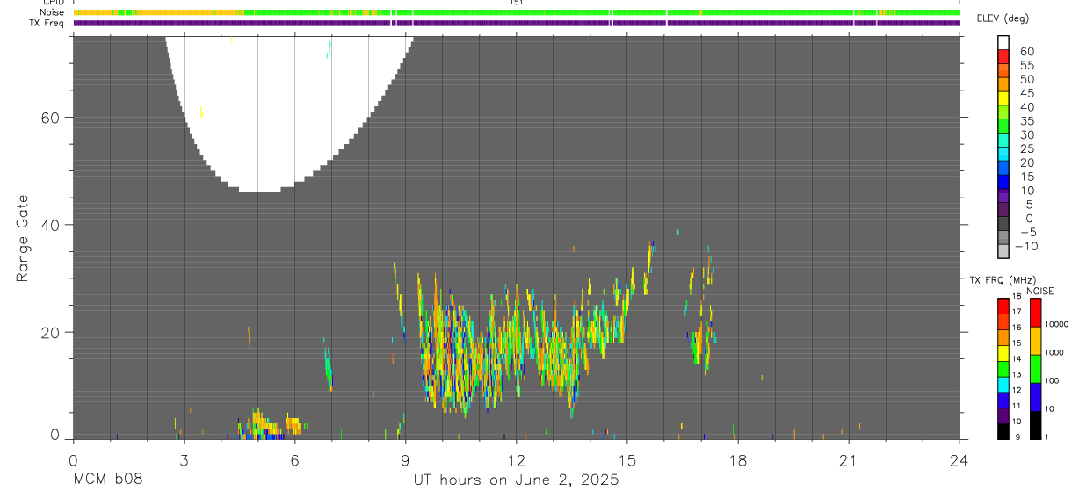Click the red 55-60 degree elevation swatch
Image resolution: width=1079 pixels, height=498 pixels.
(x=1003, y=57)
